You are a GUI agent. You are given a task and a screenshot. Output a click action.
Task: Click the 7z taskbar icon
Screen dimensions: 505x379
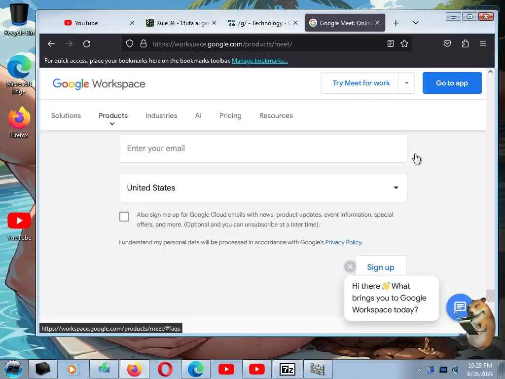[x=288, y=369]
